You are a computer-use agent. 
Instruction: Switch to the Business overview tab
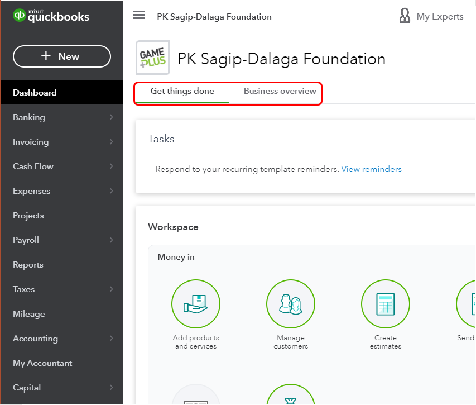(280, 91)
